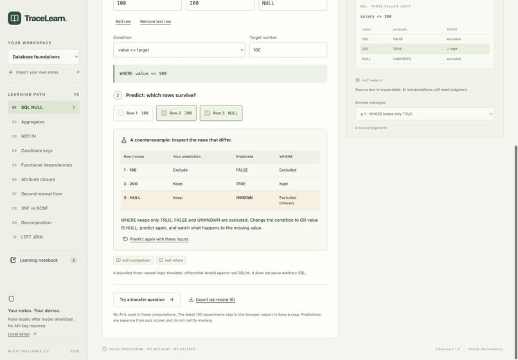Screen dimensions: 518x360
Task: Click the row input containing 200
Action: click(x=220, y=3)
